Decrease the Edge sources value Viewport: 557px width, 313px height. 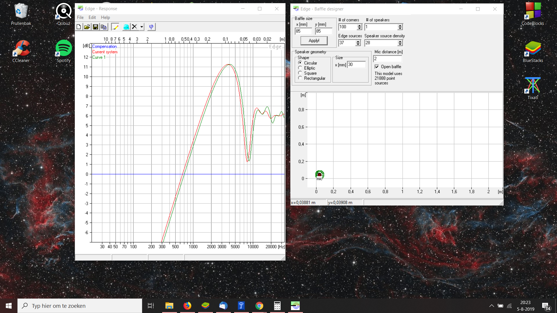pyautogui.click(x=358, y=44)
